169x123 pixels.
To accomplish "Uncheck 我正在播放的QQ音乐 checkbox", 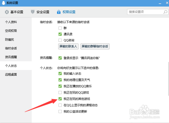I will 60,86.
